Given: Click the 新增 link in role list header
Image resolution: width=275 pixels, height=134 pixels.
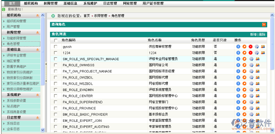Looking at the screenshot, I should point(253,35).
